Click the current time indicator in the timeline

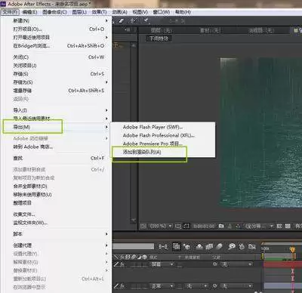click(292, 249)
